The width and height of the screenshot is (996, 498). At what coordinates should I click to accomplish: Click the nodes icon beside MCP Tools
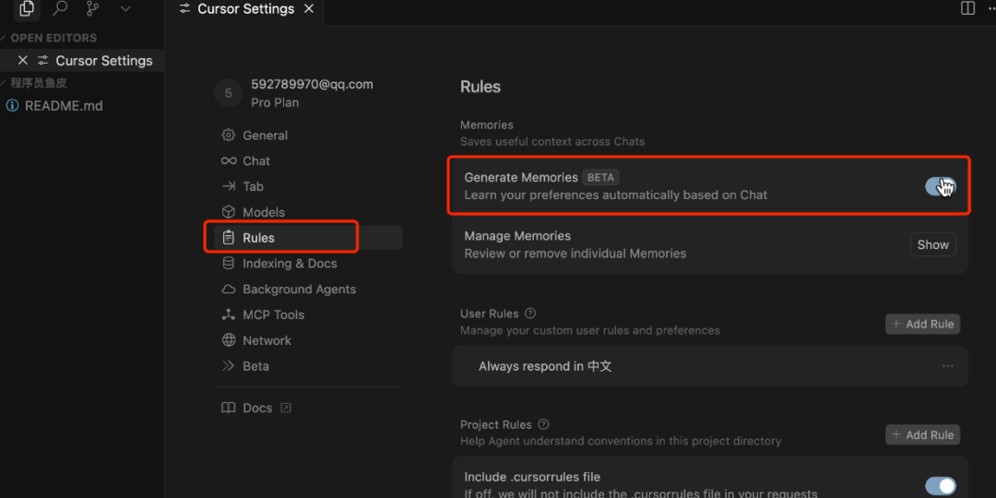228,314
